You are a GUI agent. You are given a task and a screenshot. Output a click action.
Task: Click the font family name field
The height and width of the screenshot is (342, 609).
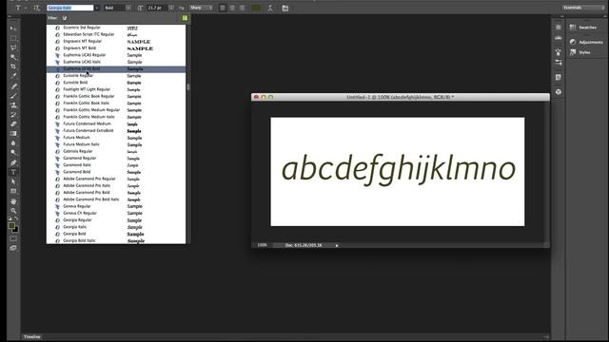[69, 8]
